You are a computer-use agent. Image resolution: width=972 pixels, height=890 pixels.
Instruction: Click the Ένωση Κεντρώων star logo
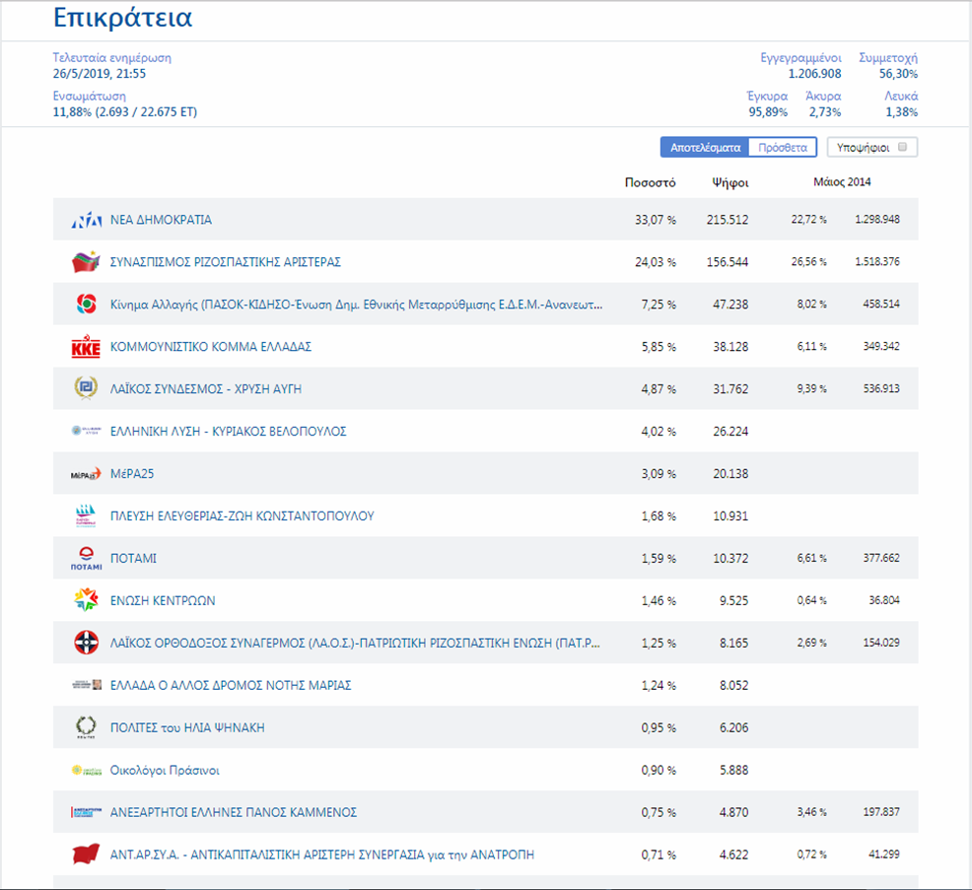click(x=86, y=600)
